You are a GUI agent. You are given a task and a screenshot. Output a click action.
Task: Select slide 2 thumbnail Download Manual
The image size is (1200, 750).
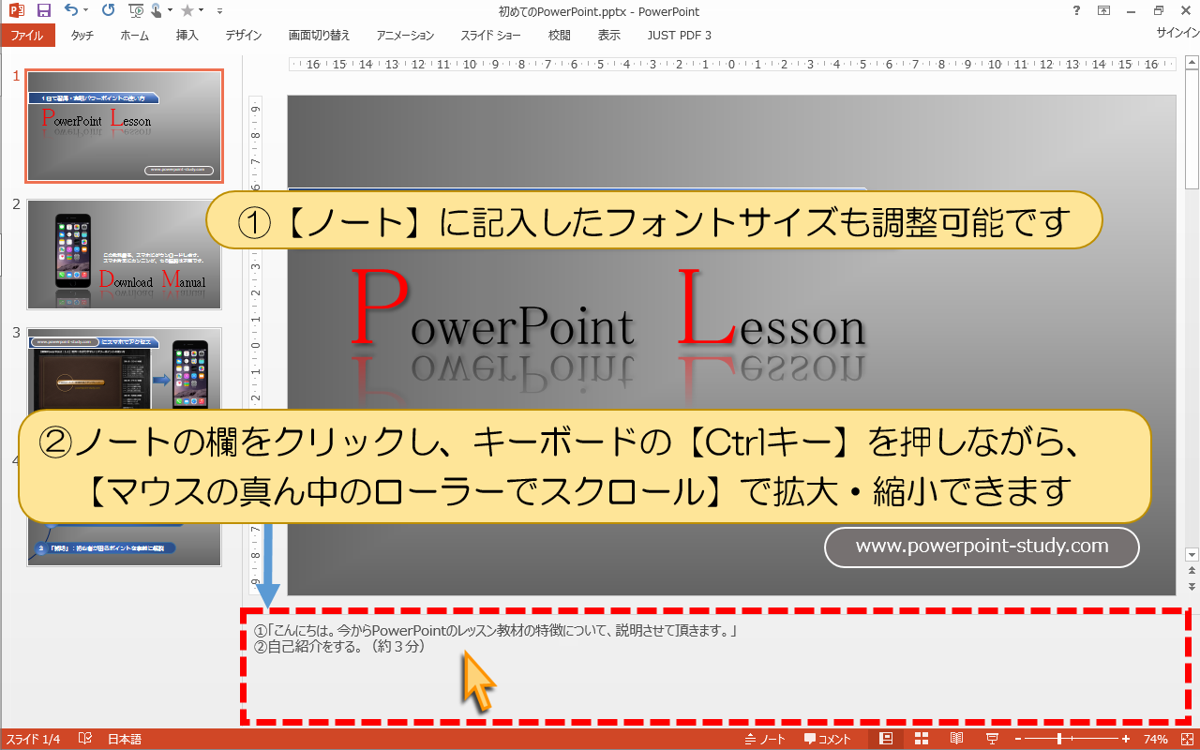point(125,254)
